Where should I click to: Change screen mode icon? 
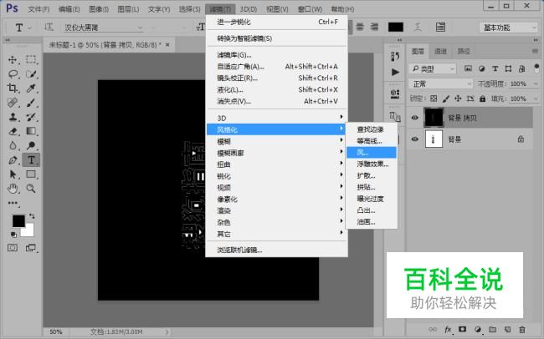coord(31,248)
